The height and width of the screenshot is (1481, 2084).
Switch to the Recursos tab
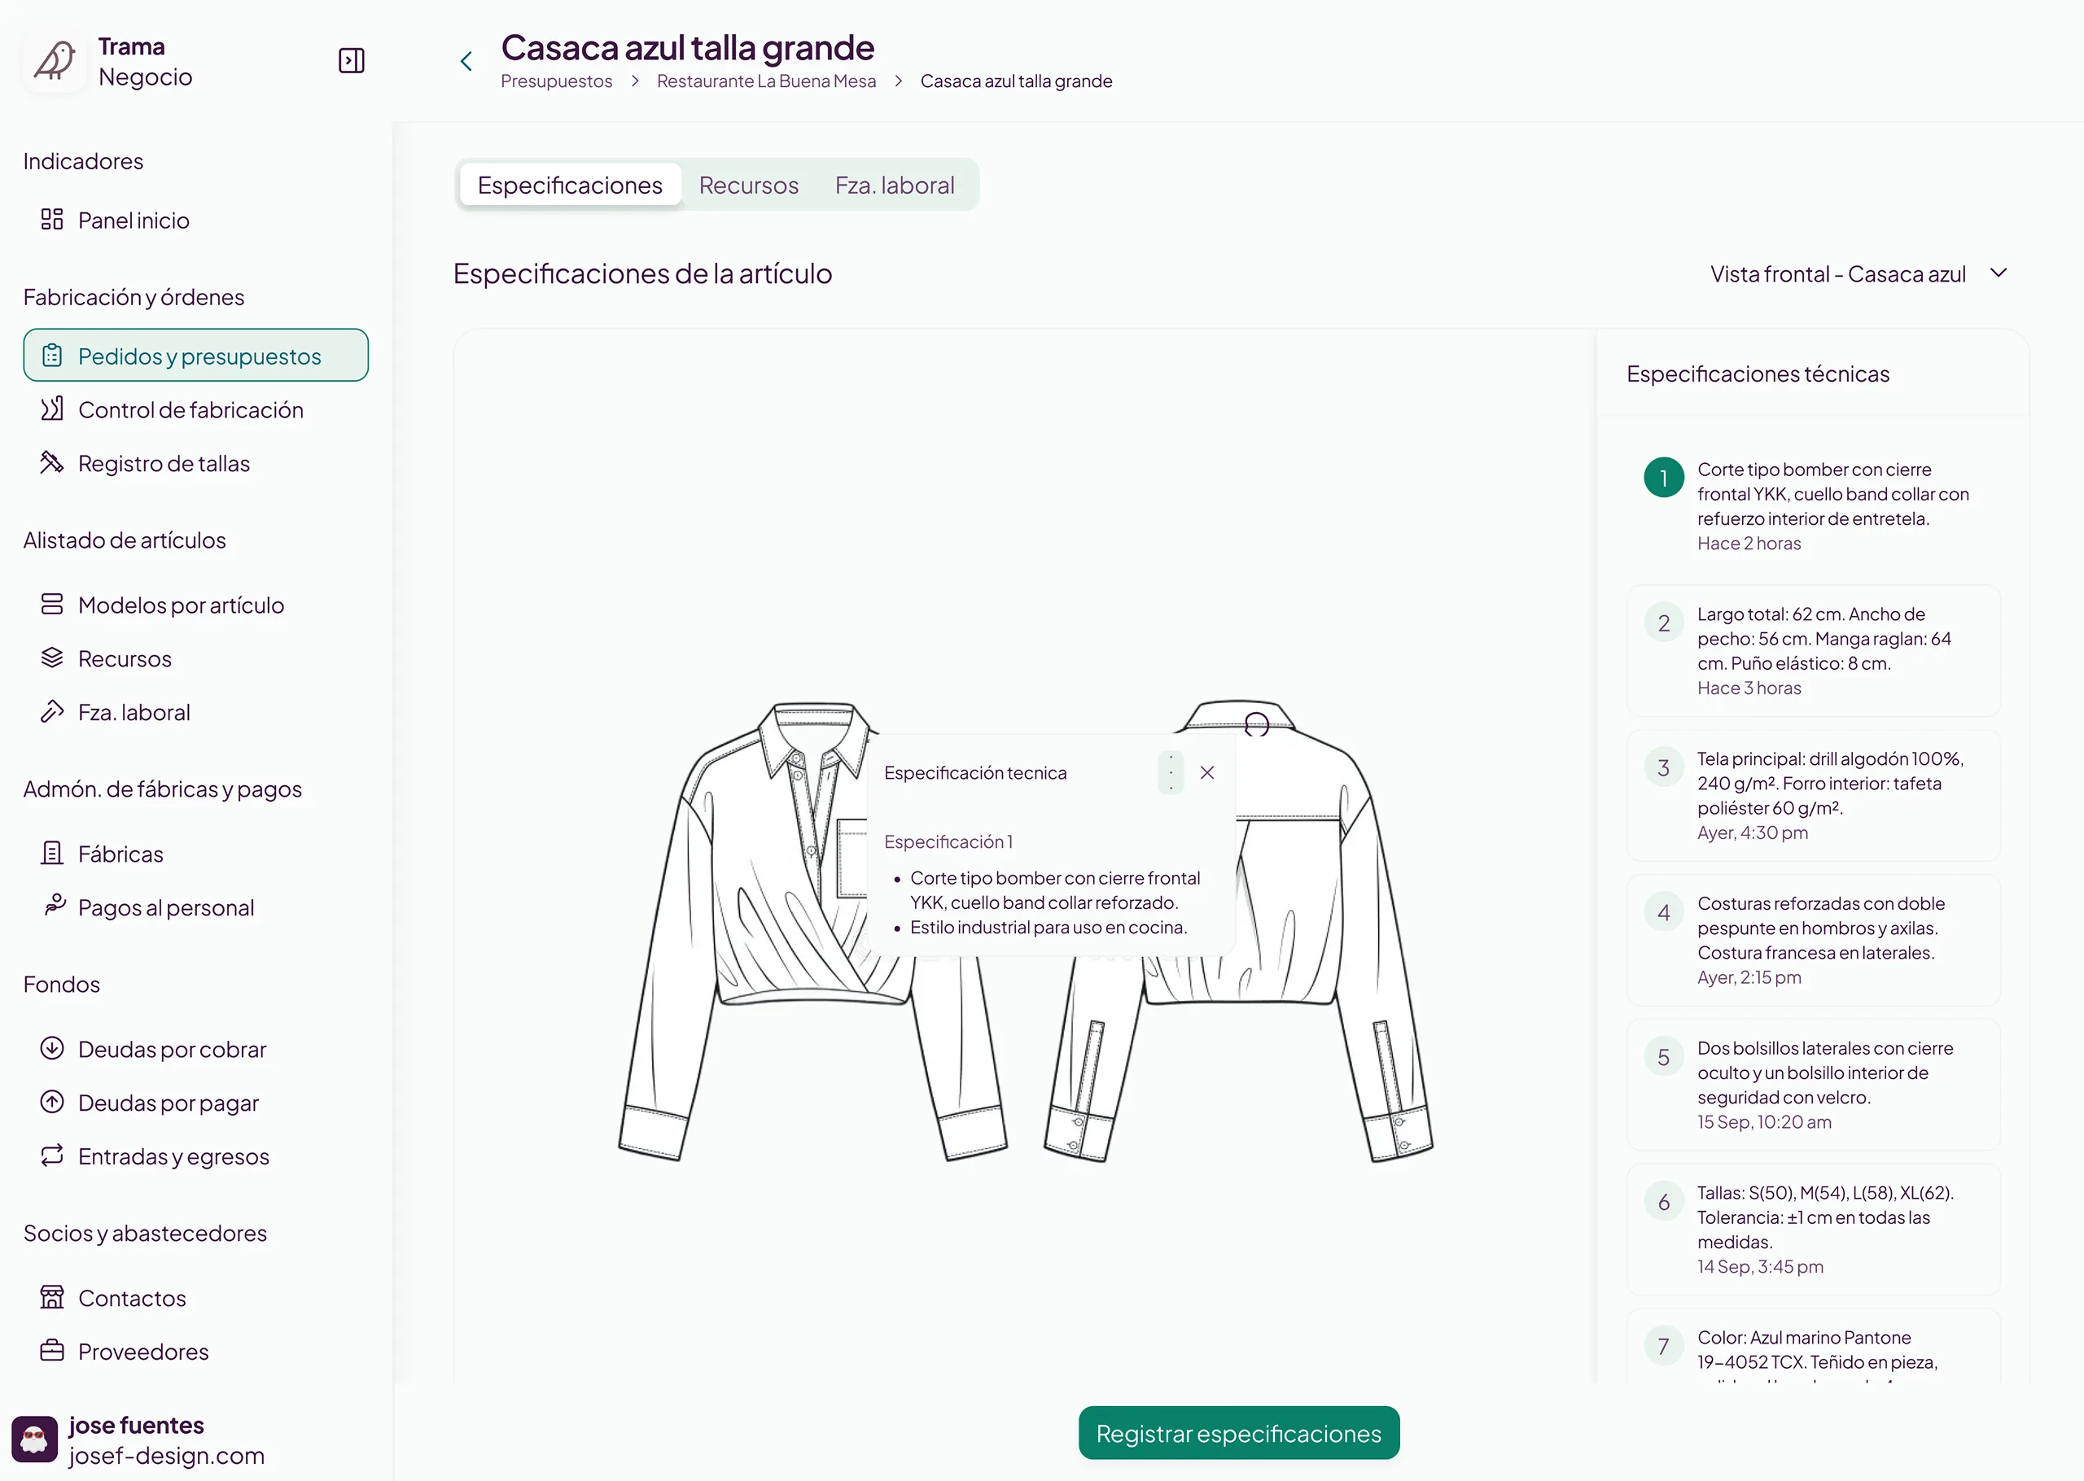[x=749, y=186]
